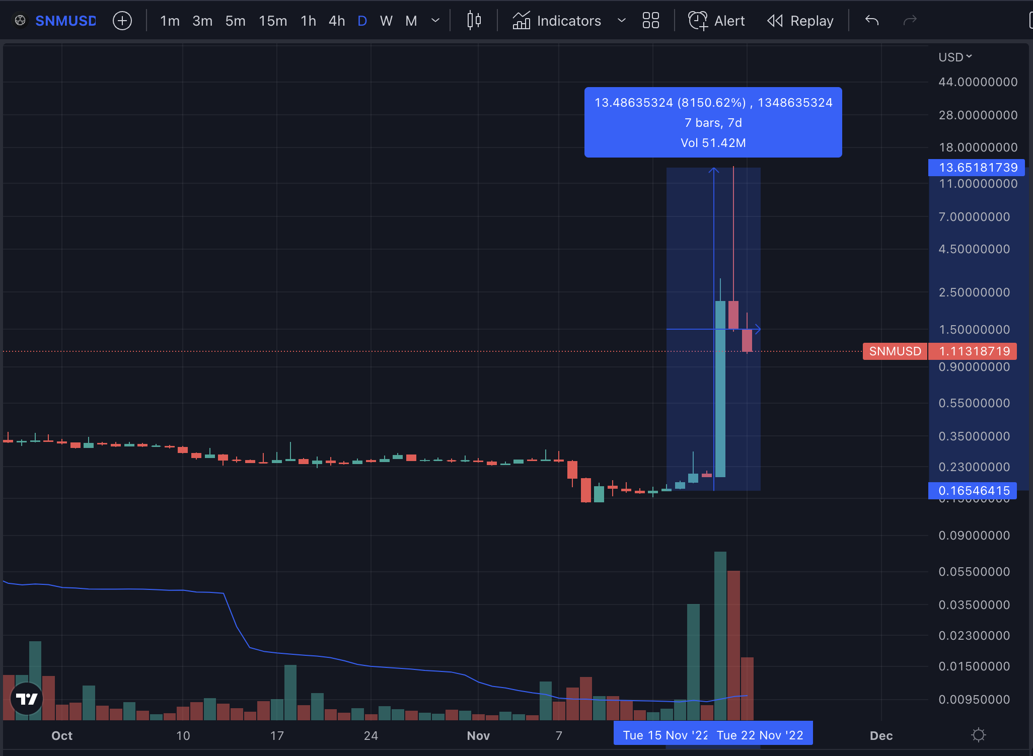Switch to the weekly W timeframe
Viewport: 1033px width, 756px height.
(x=386, y=21)
